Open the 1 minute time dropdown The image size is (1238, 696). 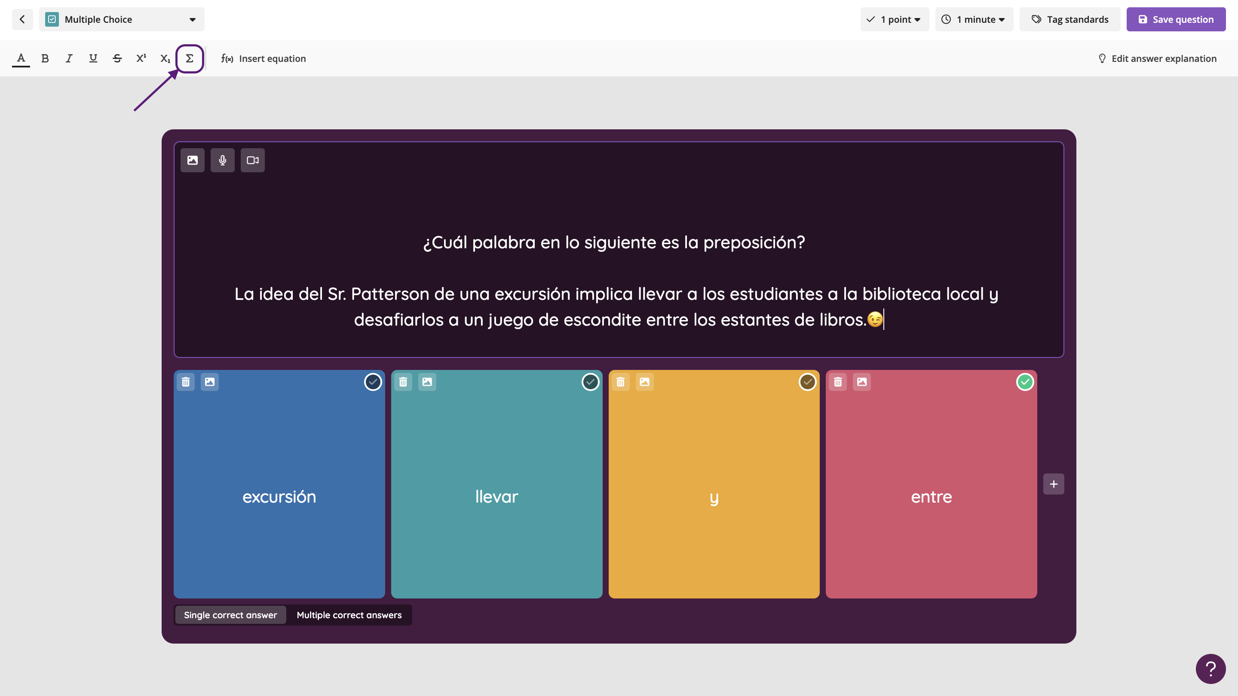[974, 19]
